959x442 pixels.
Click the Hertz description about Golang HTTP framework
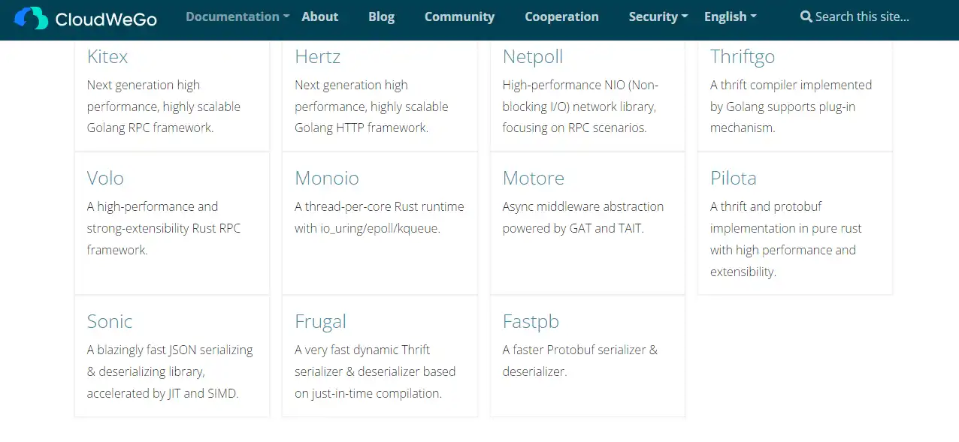click(x=371, y=107)
